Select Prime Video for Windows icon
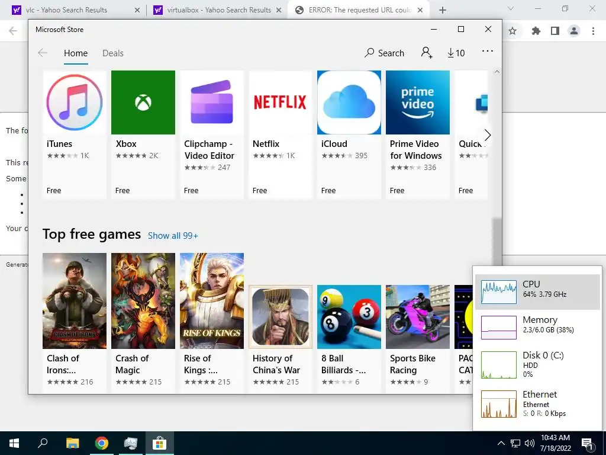The width and height of the screenshot is (606, 455). coord(418,102)
